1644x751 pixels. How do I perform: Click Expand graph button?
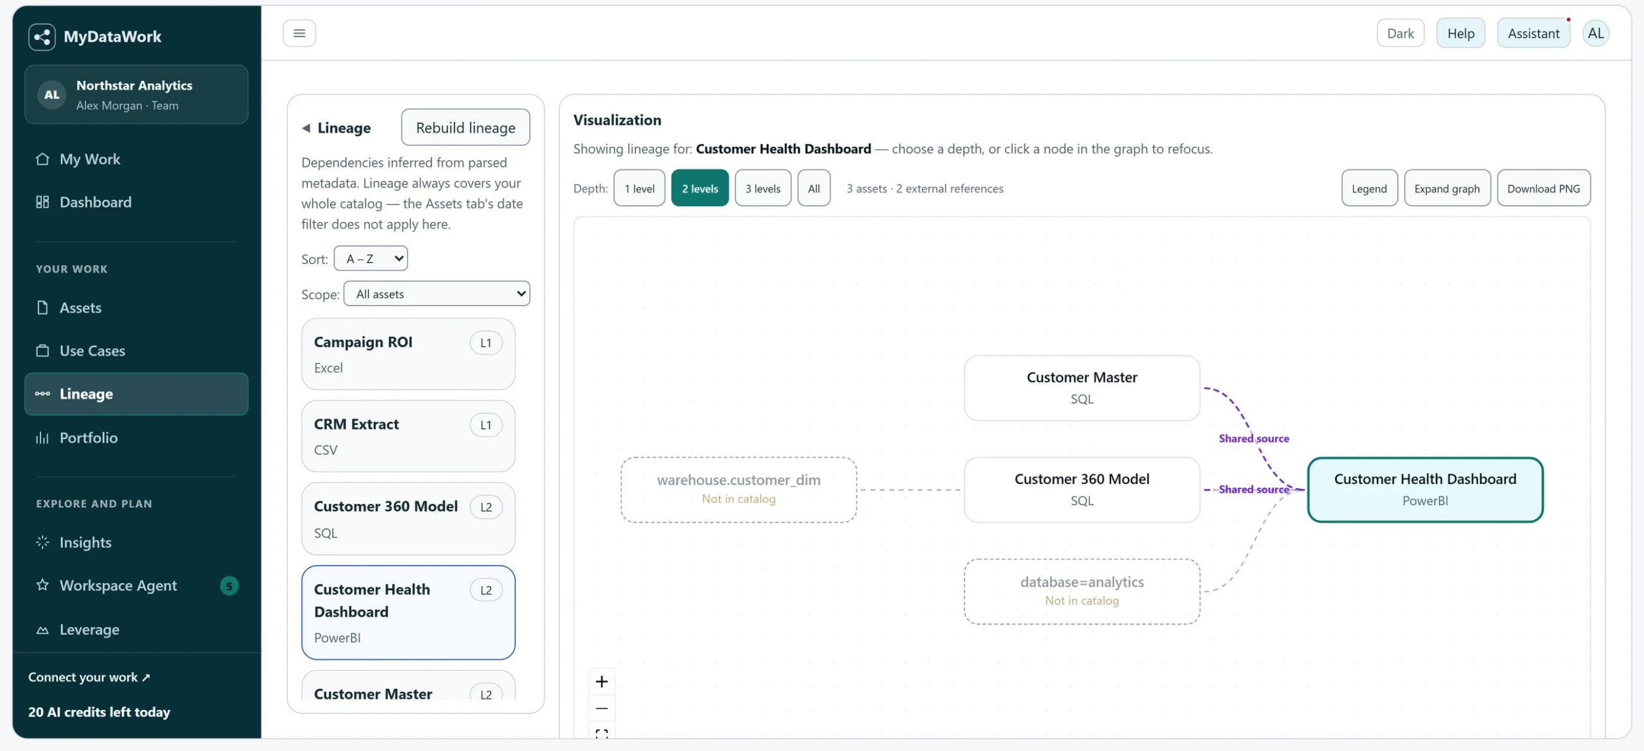click(x=1447, y=188)
